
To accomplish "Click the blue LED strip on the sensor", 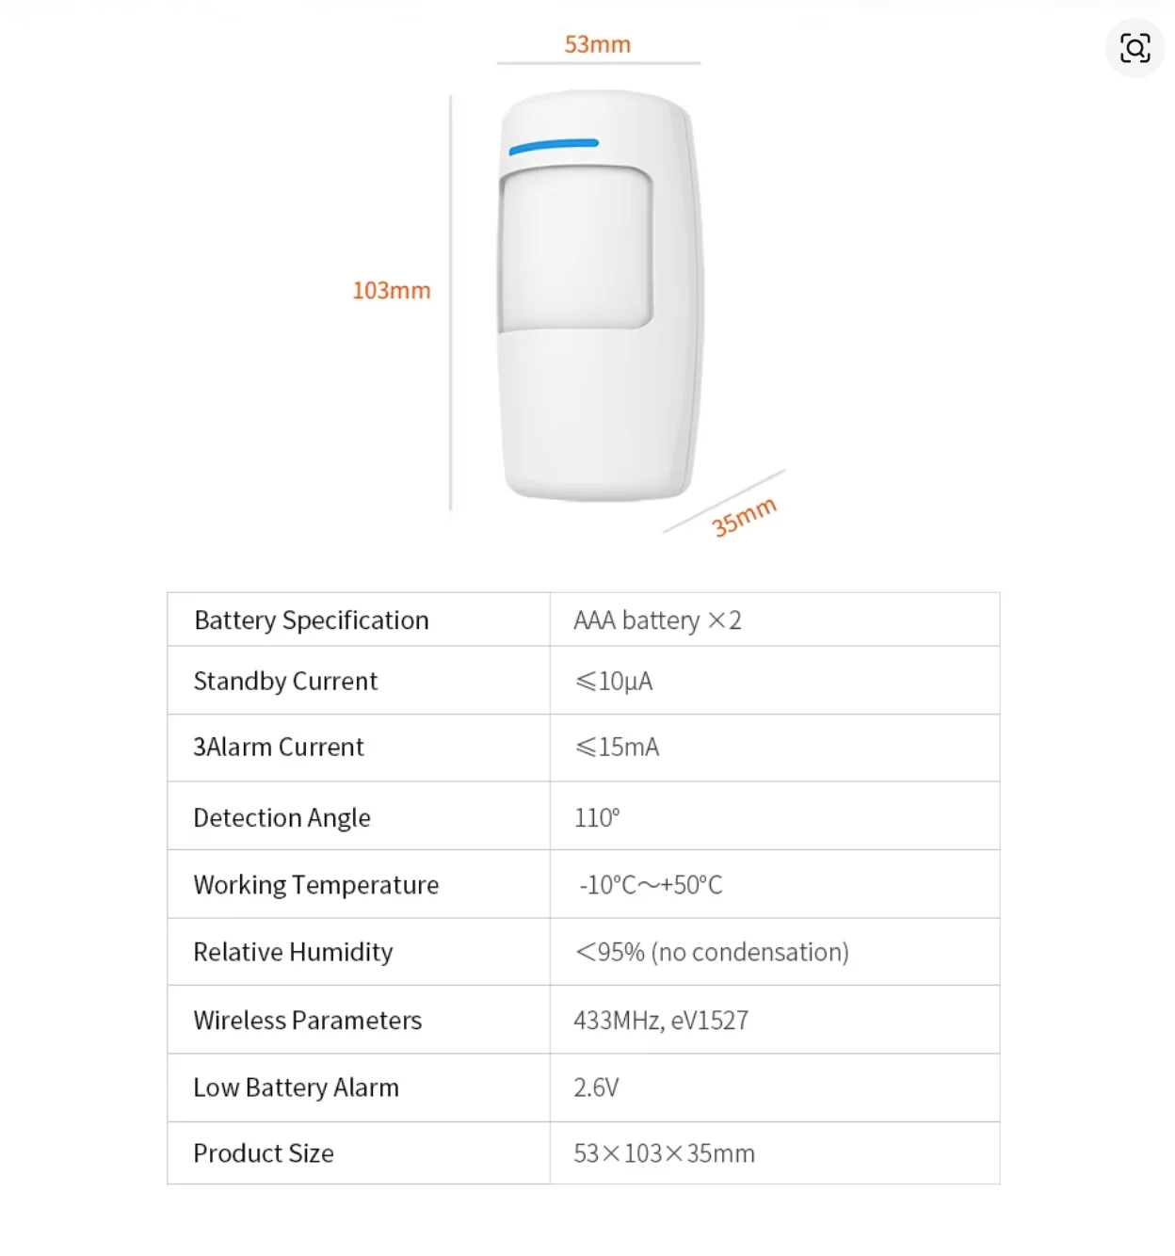I will pos(554,146).
